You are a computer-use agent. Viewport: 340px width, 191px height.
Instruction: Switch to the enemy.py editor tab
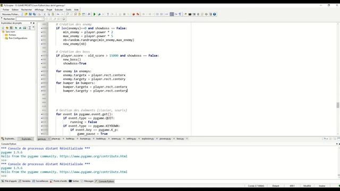(x=116, y=138)
